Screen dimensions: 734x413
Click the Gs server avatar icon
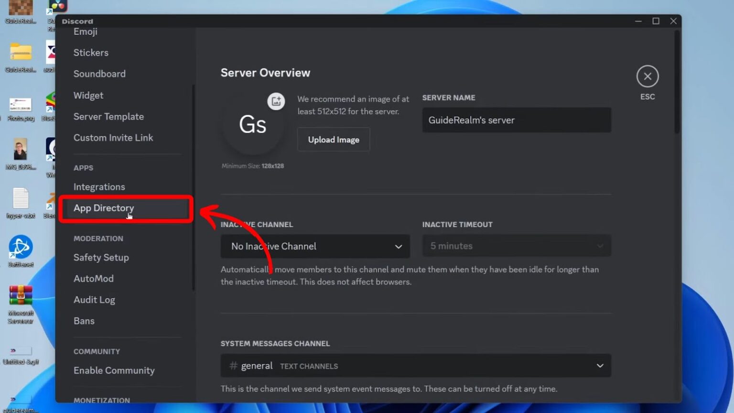pos(252,124)
